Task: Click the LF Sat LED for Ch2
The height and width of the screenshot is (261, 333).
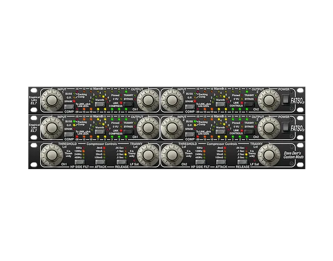Action: tap(254, 161)
